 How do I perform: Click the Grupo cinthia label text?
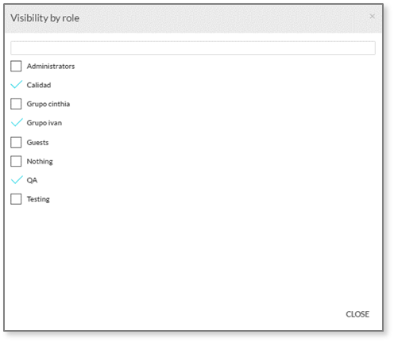click(x=48, y=104)
